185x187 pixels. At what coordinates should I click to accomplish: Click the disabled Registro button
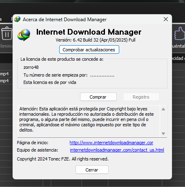click(141, 97)
